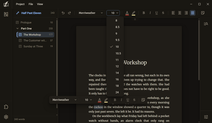Add a note using top toolbar note icon
212x123 pixels.
click(x=203, y=13)
